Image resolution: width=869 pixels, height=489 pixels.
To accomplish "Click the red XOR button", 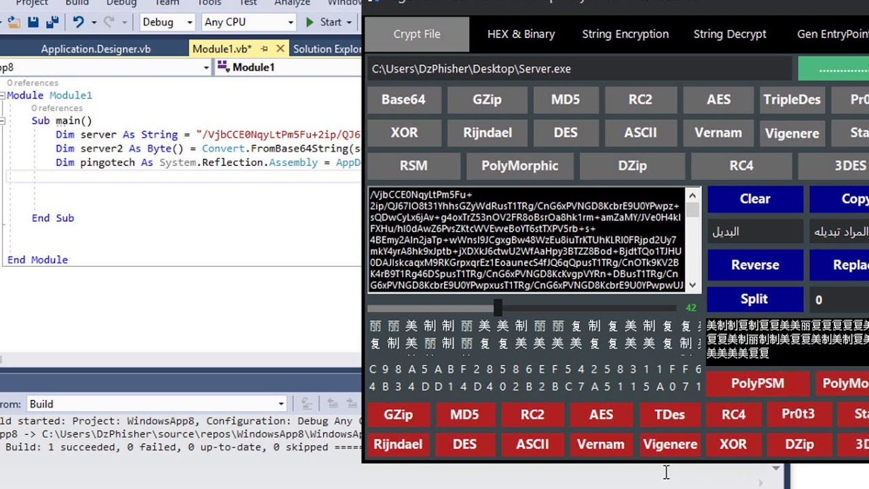I will coord(733,445).
